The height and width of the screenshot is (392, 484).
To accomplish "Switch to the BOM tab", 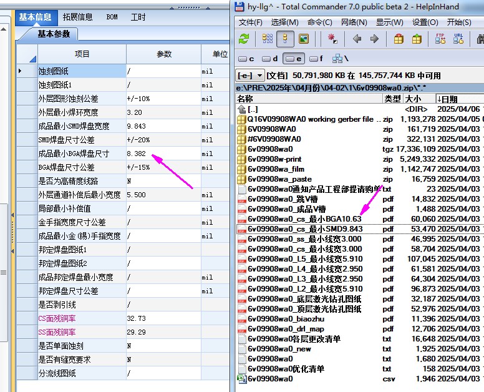I will (x=112, y=17).
